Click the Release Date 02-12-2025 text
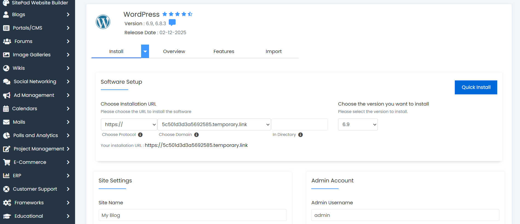The width and height of the screenshot is (520, 224). tap(155, 33)
